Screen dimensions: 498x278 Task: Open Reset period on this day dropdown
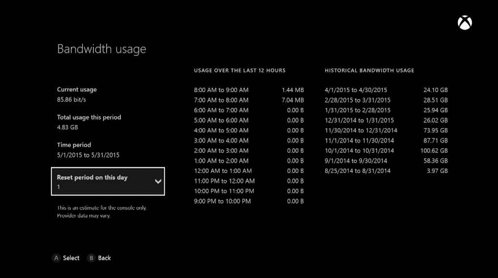(x=108, y=181)
